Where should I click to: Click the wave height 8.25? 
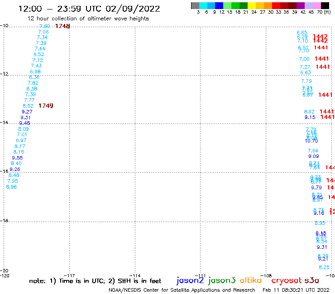click(324, 267)
